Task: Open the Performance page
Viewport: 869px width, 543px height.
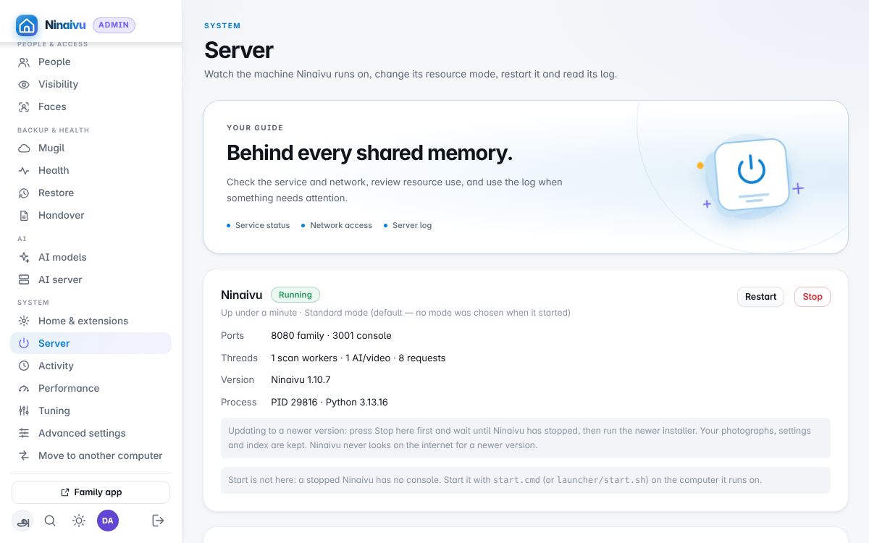Action: coord(91,388)
